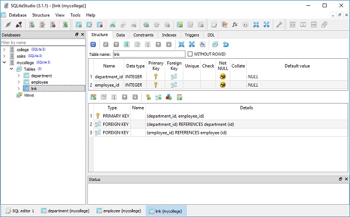Click the commit structure changes checkmark icon
The image size is (350, 217).
point(106,45)
